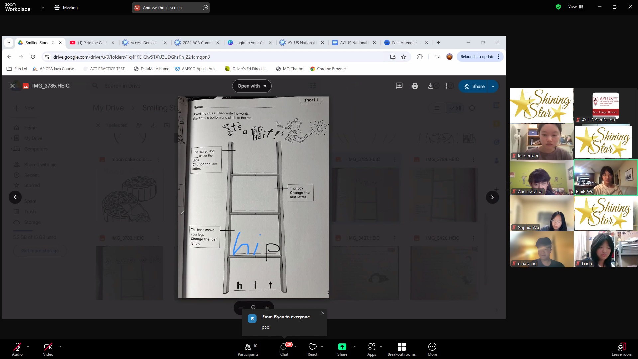Open React emoji menu

312,349
